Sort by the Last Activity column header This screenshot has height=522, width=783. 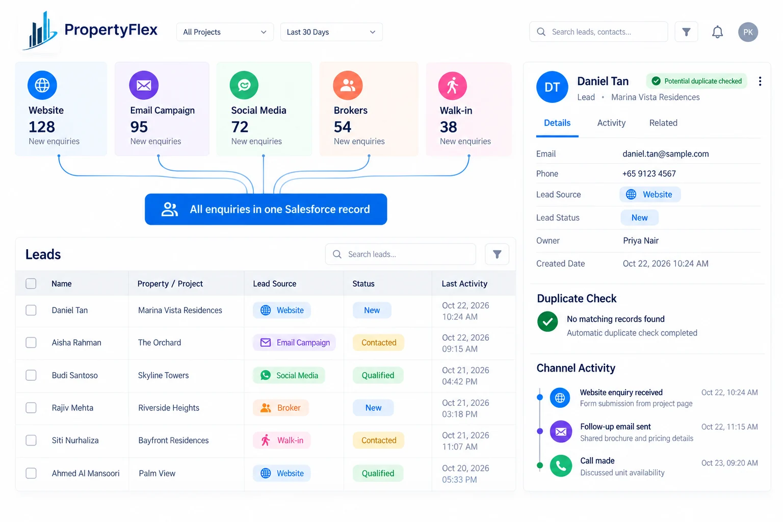[464, 284]
